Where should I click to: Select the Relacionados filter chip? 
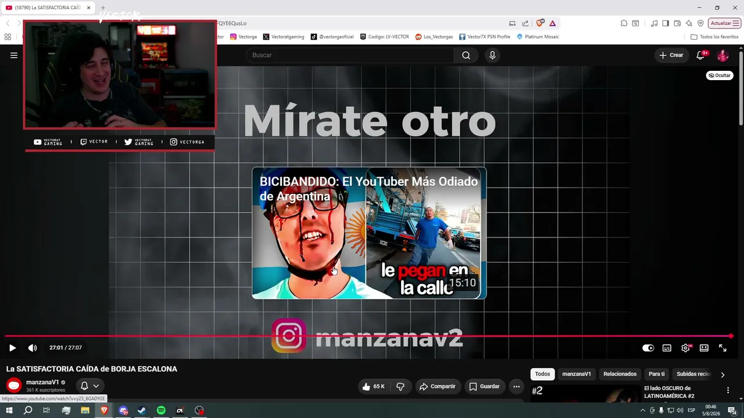(620, 374)
